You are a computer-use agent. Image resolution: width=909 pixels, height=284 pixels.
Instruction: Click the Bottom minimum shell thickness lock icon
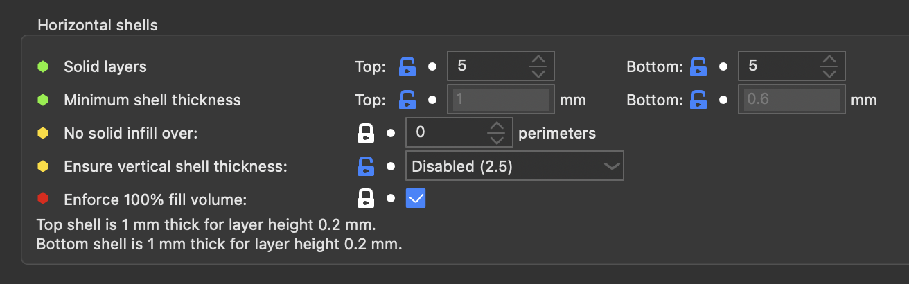[698, 100]
